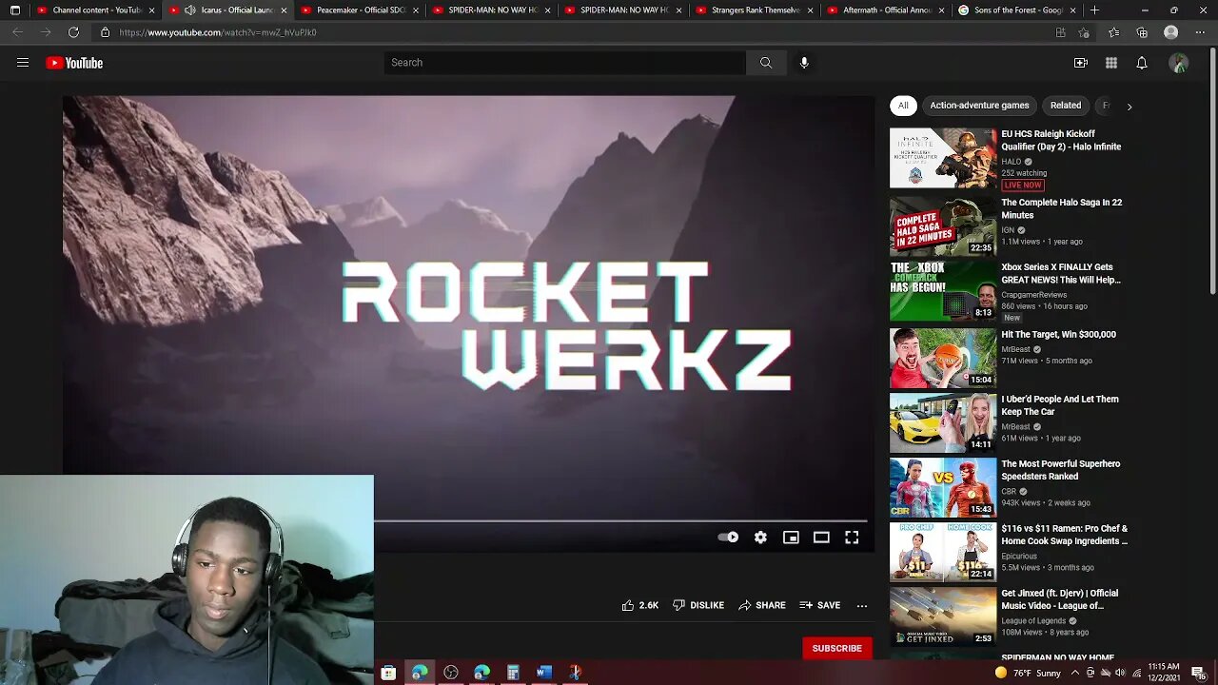1218x685 pixels.
Task: Open the notifications bell
Action: (1142, 63)
